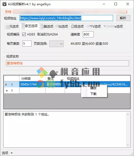Switch to the 讯选项 tab
The height and width of the screenshot is (156, 134).
(x=12, y=27)
